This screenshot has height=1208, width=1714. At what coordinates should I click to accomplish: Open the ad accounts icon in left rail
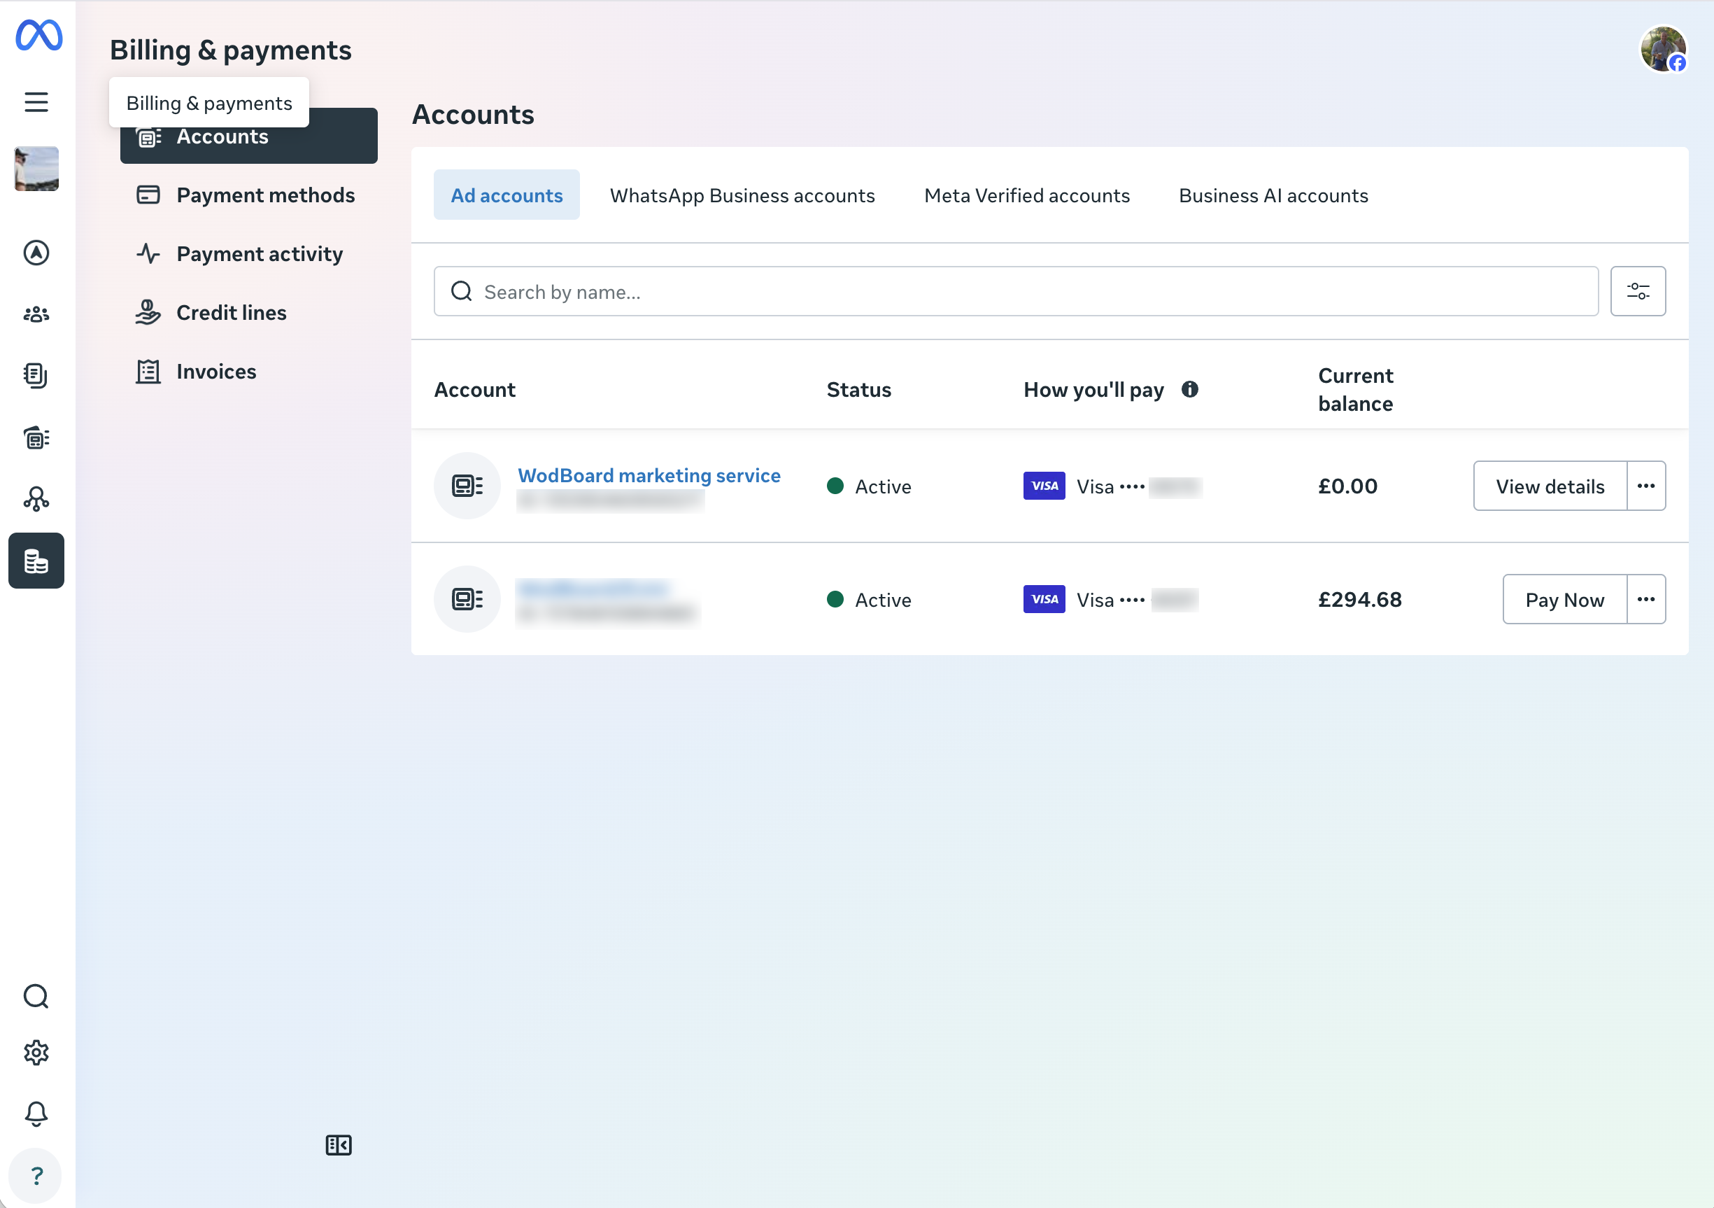tap(36, 437)
